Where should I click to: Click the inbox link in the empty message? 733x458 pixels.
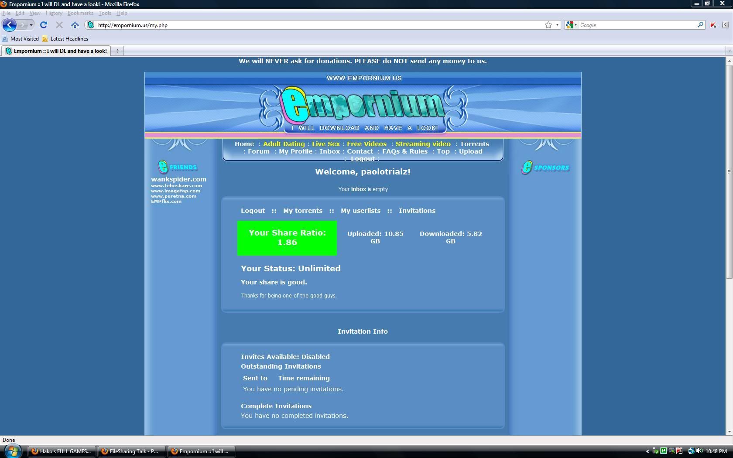coord(359,189)
